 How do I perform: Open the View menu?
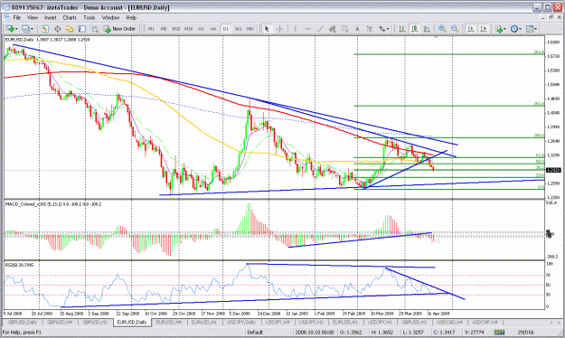point(33,17)
